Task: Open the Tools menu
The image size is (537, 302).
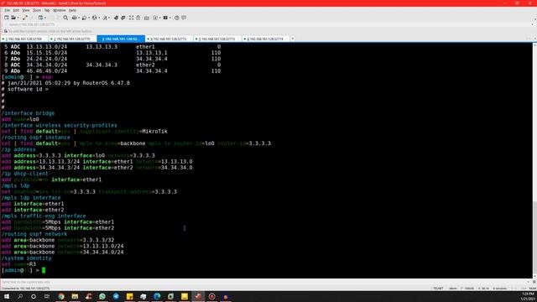Action: [37, 10]
